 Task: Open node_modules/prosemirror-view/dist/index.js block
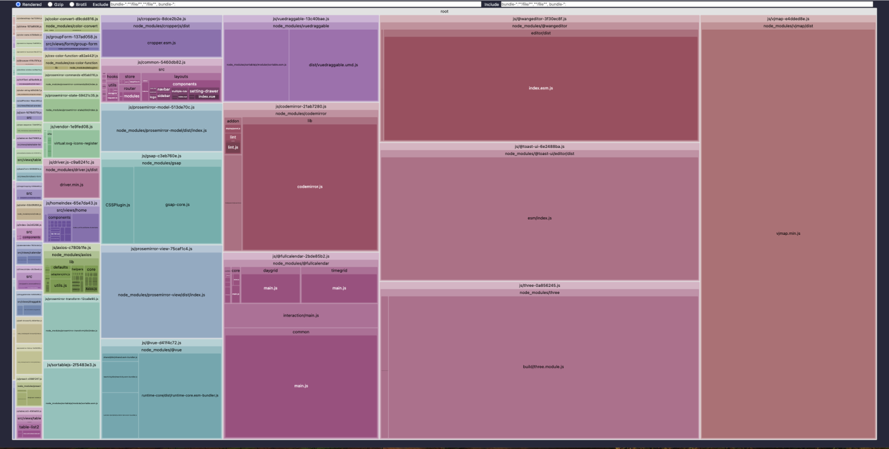click(162, 295)
